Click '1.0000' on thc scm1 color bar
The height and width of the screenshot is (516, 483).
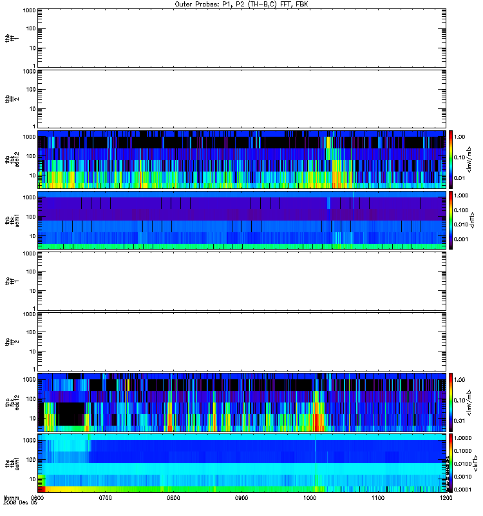(x=462, y=438)
